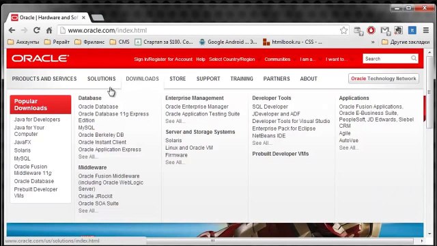Open Java for Developers download

(x=37, y=120)
